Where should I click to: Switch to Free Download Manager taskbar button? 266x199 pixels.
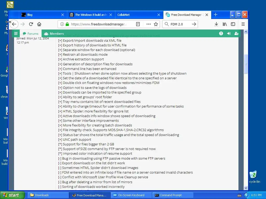[x=90, y=195]
